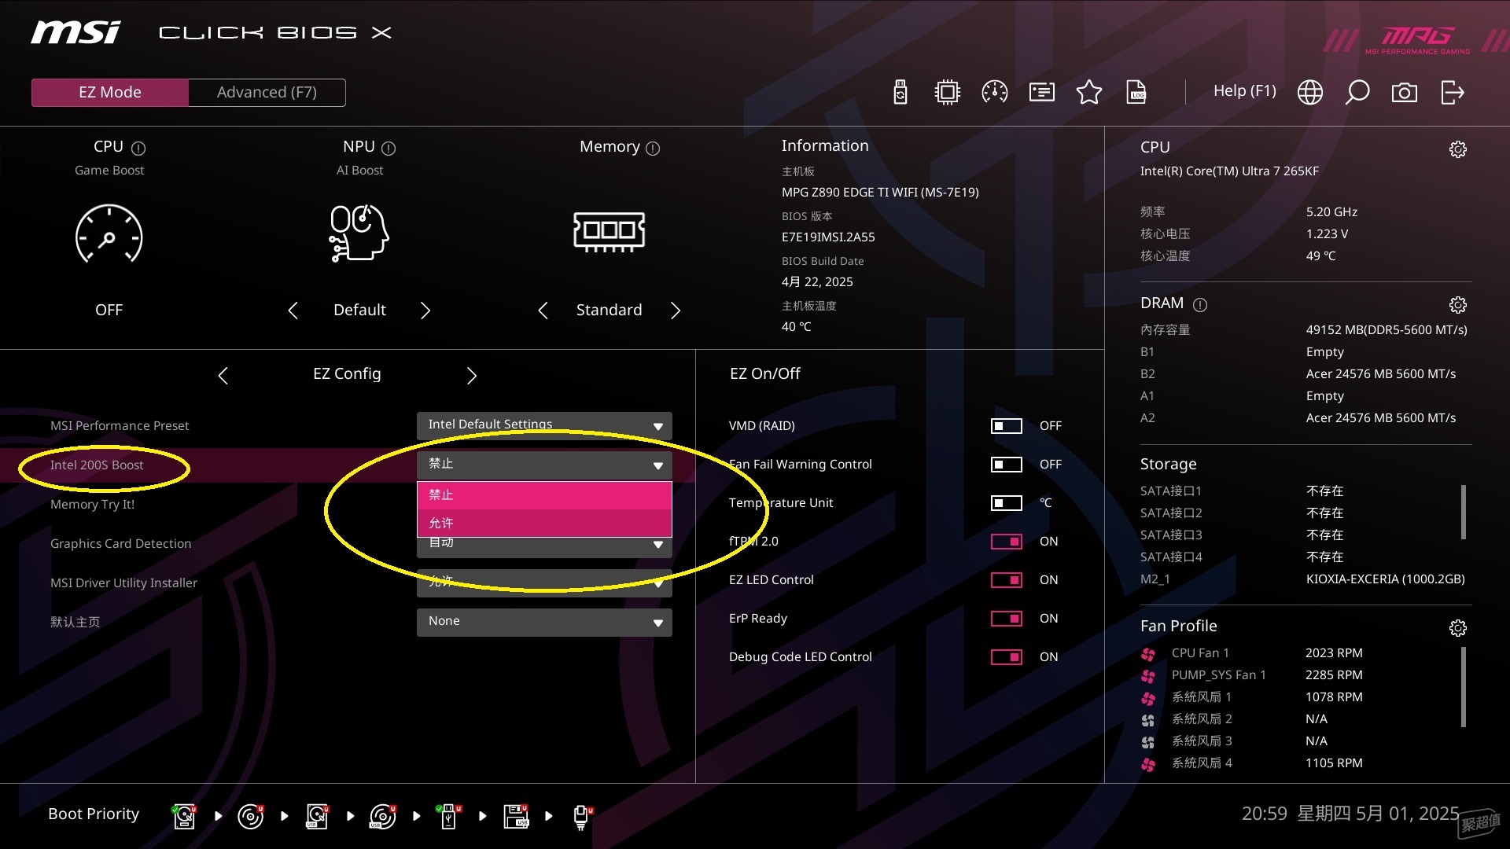Image resolution: width=1510 pixels, height=849 pixels.
Task: Open MSI Driver Utility Installer dropdown
Action: click(x=544, y=583)
